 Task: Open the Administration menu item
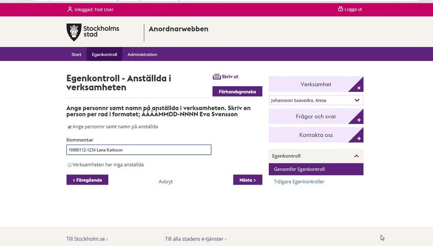[x=142, y=55]
